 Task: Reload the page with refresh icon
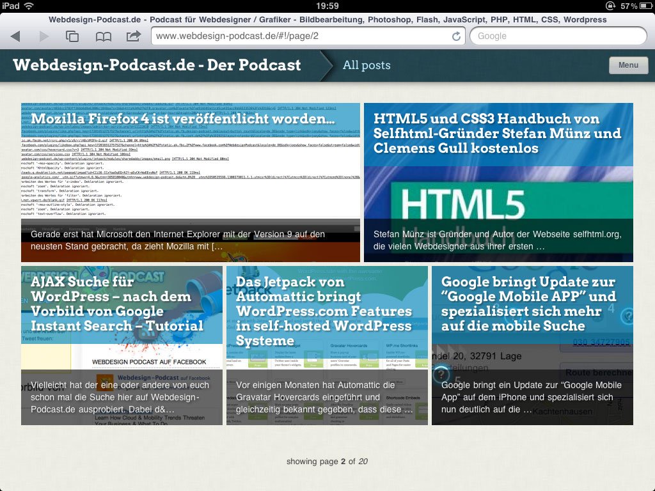[x=456, y=36]
